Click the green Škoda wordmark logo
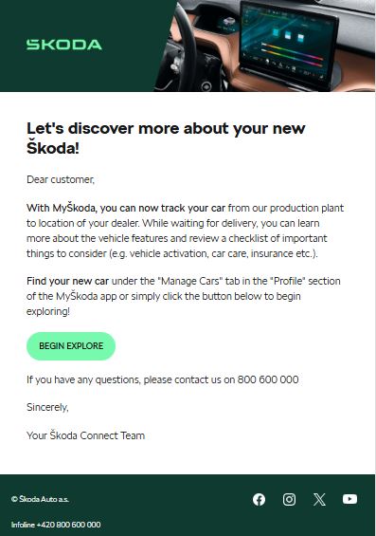 click(64, 45)
